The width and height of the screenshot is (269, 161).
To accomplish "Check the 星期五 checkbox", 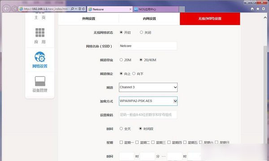I will [x=185, y=142].
